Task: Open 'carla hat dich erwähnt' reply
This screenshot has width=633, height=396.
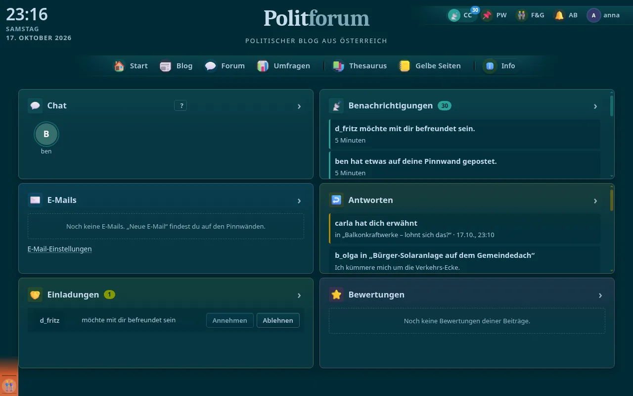Action: (465, 229)
